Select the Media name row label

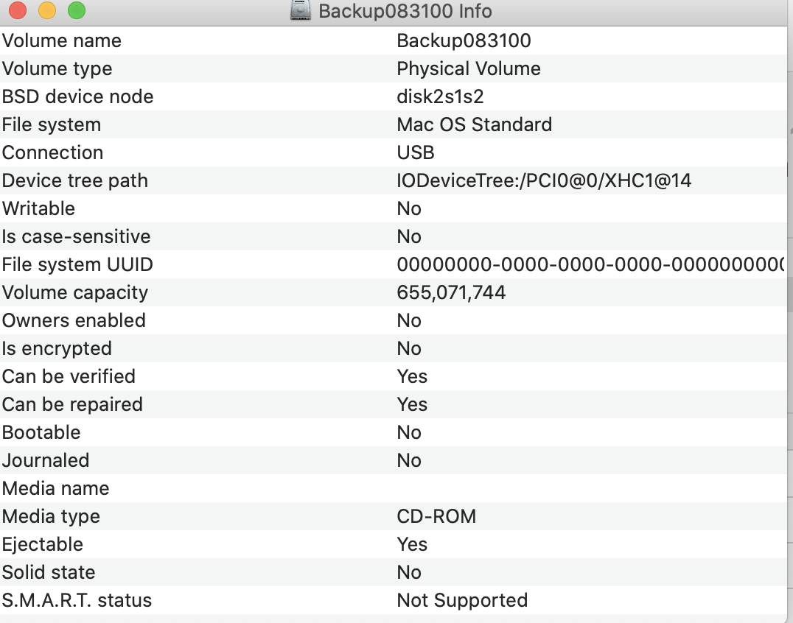click(x=55, y=488)
